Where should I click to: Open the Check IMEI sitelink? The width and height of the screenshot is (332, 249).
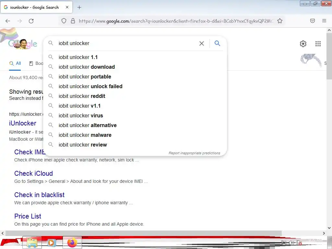click(x=30, y=152)
